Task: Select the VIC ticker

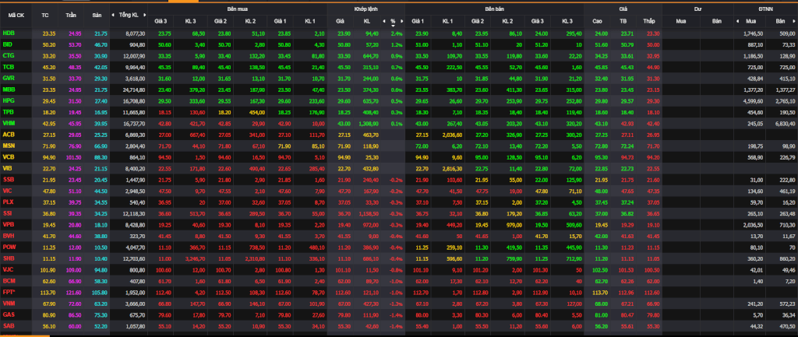Action: pos(7,190)
